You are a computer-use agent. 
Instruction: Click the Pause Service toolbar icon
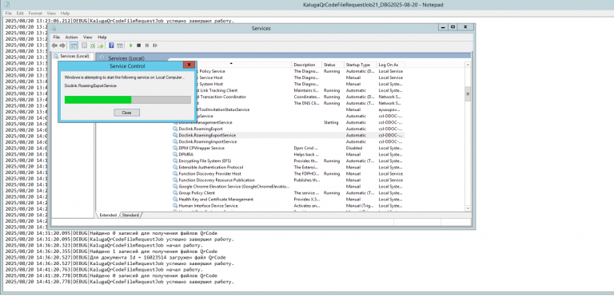147,46
